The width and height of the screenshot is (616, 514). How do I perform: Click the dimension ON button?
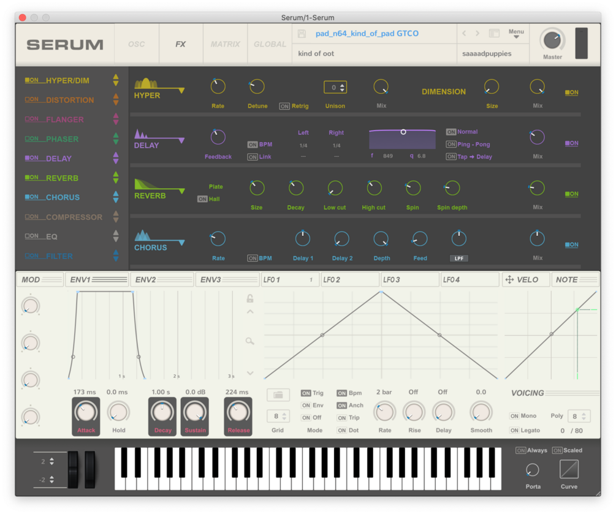coord(572,93)
